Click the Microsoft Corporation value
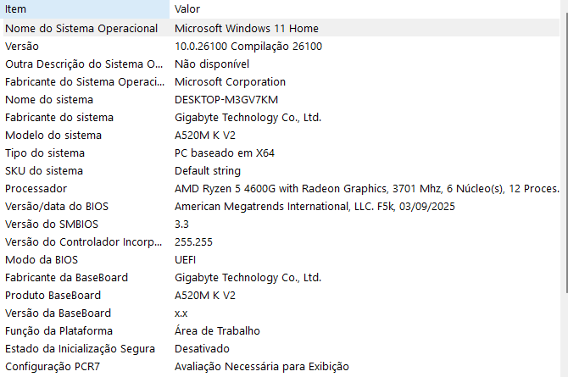Viewport: 568px width, 377px height. click(230, 82)
